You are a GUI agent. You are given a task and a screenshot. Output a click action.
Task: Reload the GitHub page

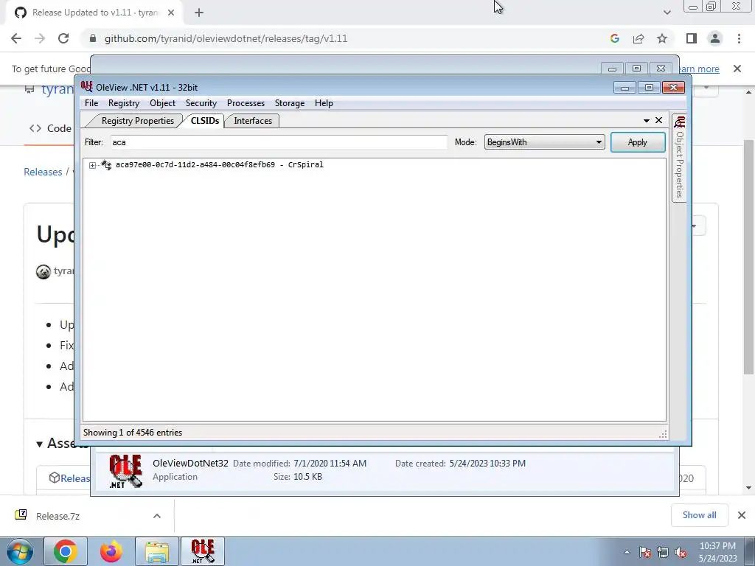pyautogui.click(x=63, y=38)
